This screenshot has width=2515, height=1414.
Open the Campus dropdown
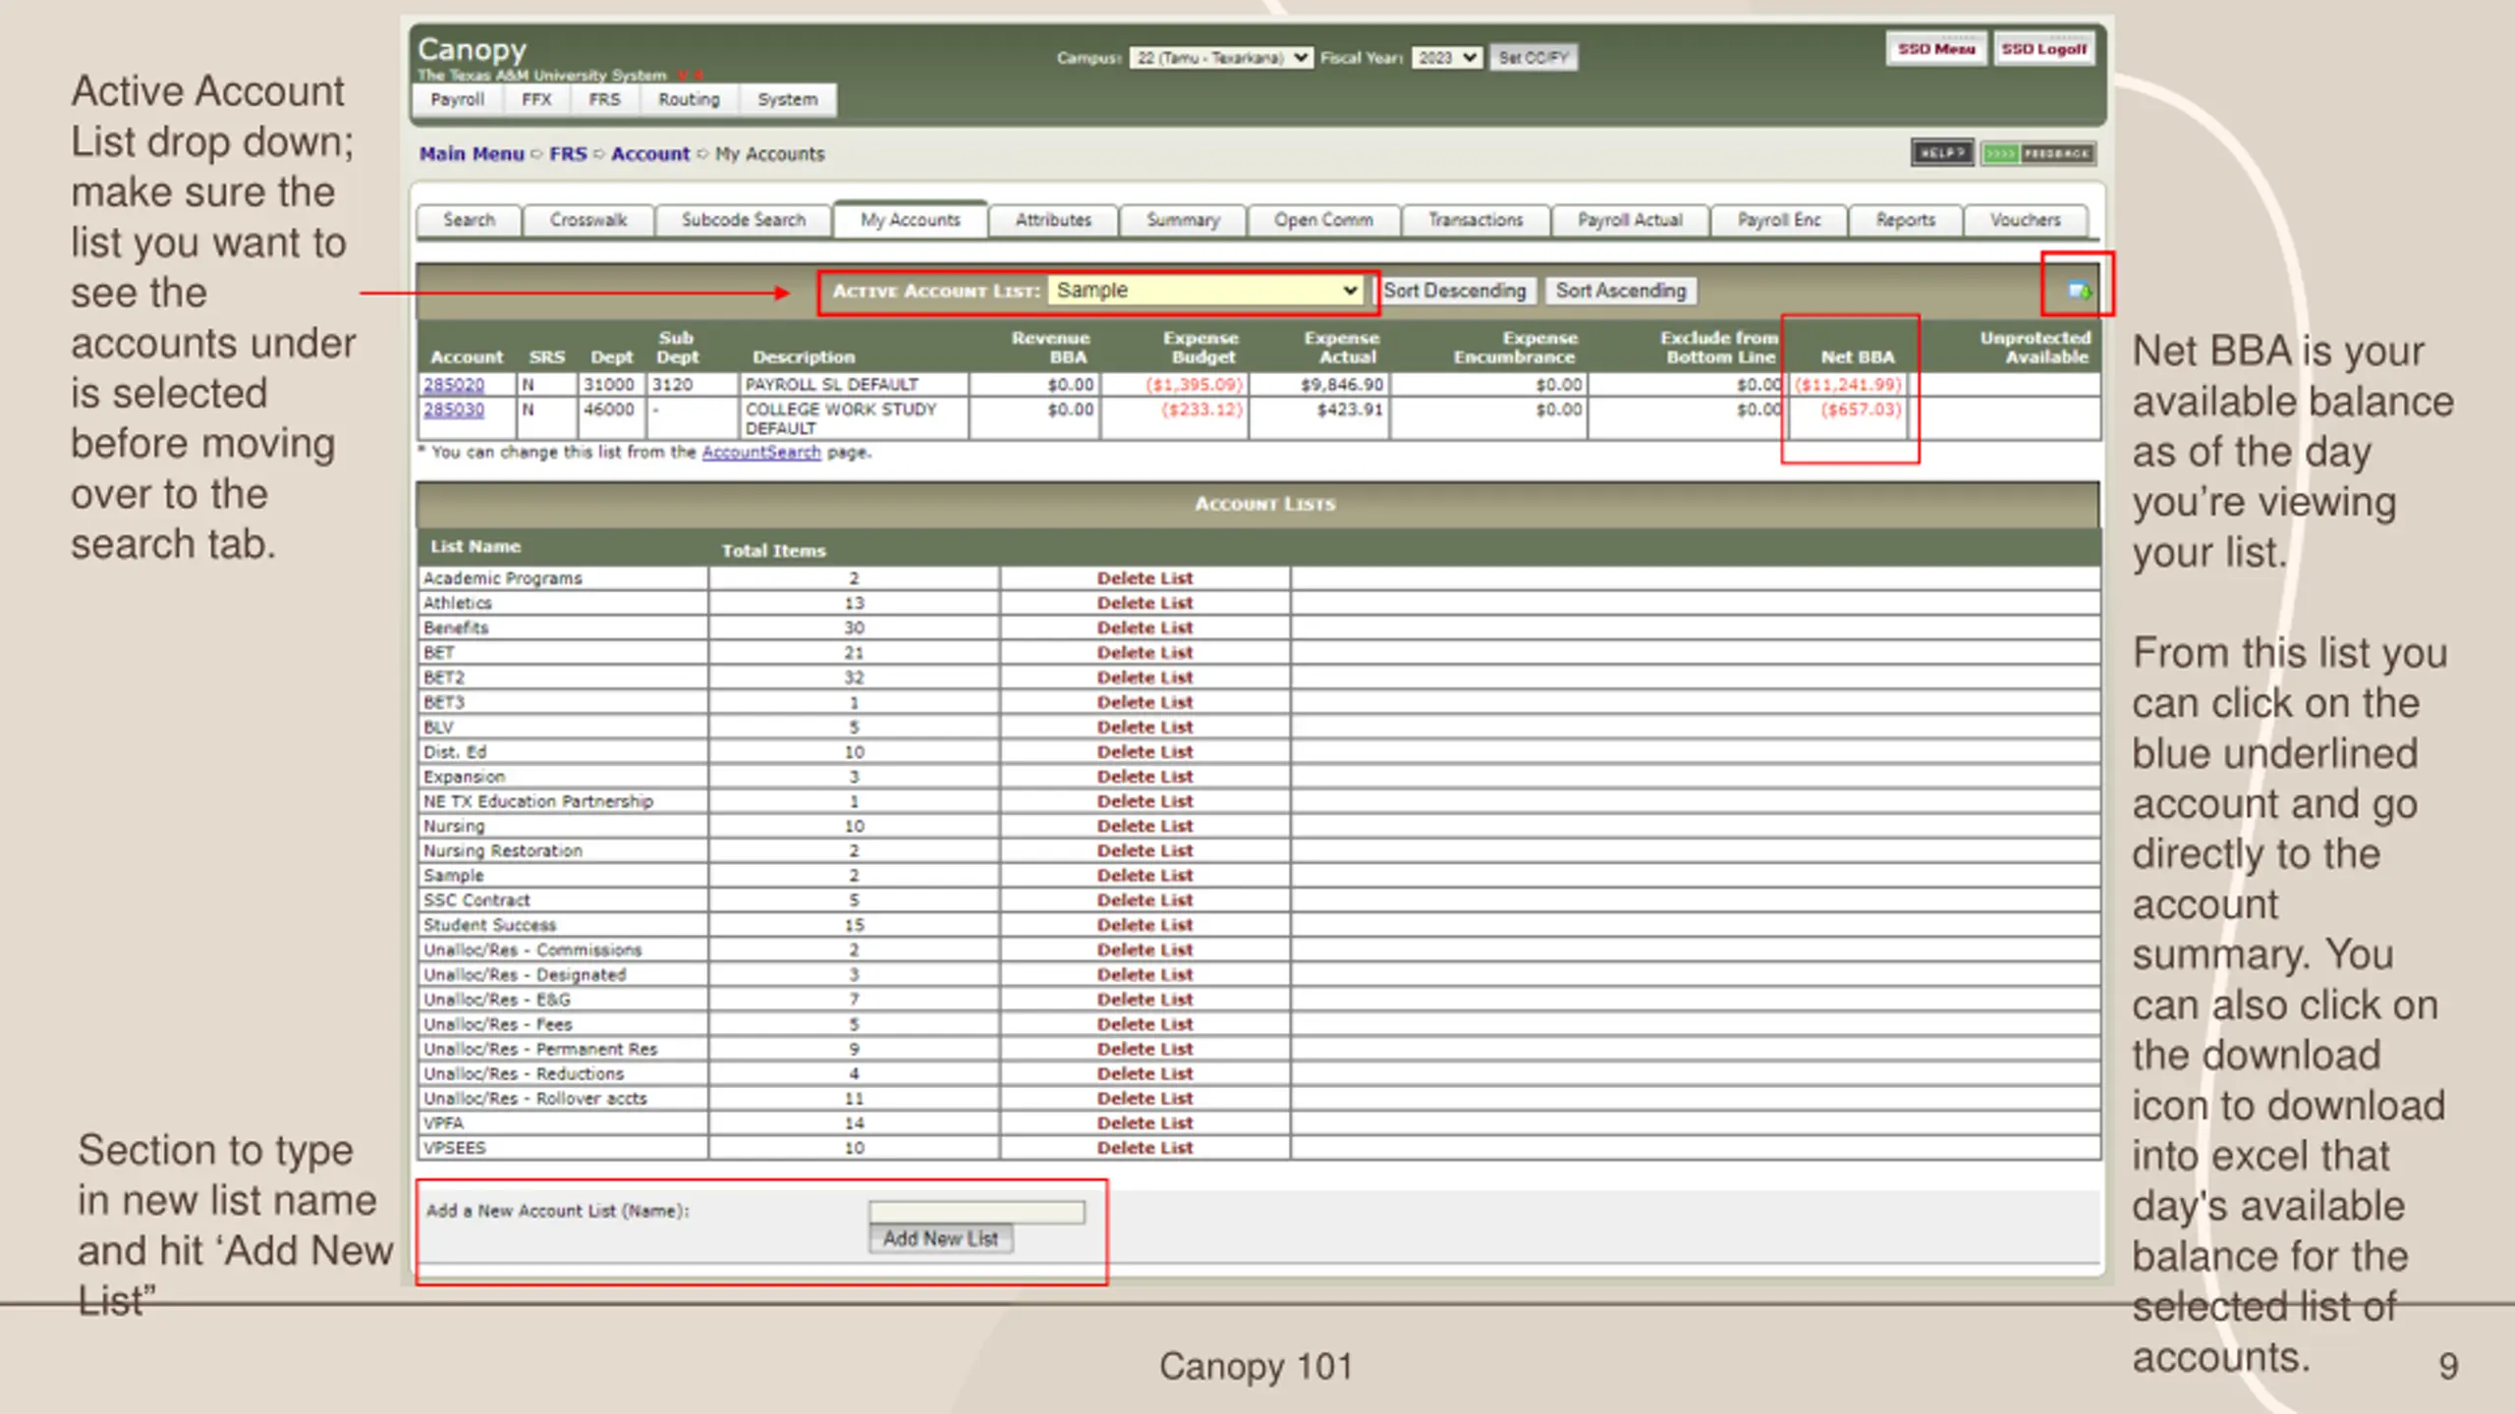[x=1220, y=58]
